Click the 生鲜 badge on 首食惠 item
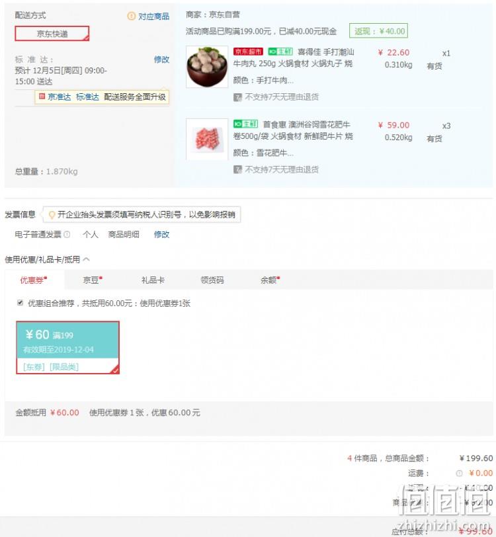This screenshot has height=537, width=496. [245, 124]
